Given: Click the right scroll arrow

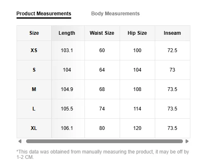Looking at the screenshot, I should (187, 141).
